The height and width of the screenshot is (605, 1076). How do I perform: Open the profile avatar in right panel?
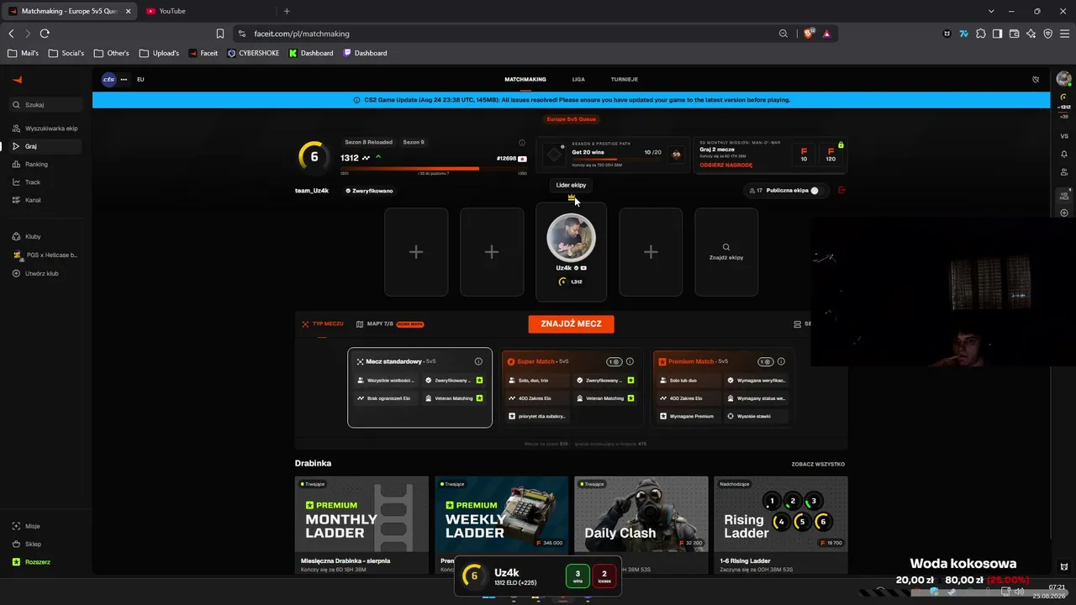[1063, 80]
